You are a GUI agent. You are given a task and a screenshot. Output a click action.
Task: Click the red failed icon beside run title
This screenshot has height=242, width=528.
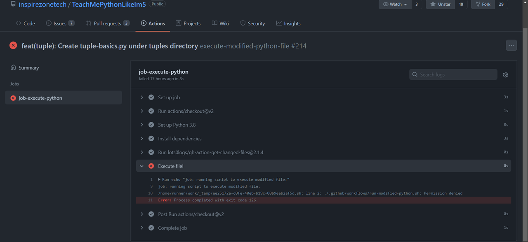pos(13,46)
